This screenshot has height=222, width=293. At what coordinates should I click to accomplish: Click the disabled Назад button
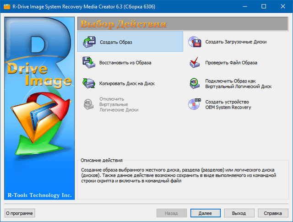point(171,213)
